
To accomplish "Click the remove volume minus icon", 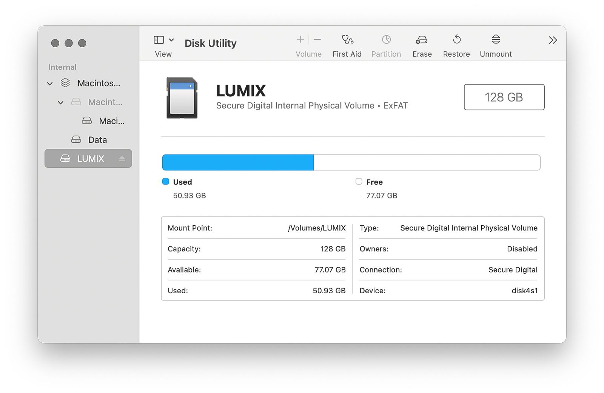I will tap(317, 40).
